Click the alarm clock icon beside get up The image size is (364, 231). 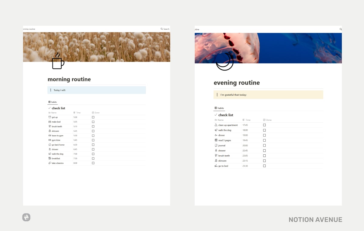(50, 117)
